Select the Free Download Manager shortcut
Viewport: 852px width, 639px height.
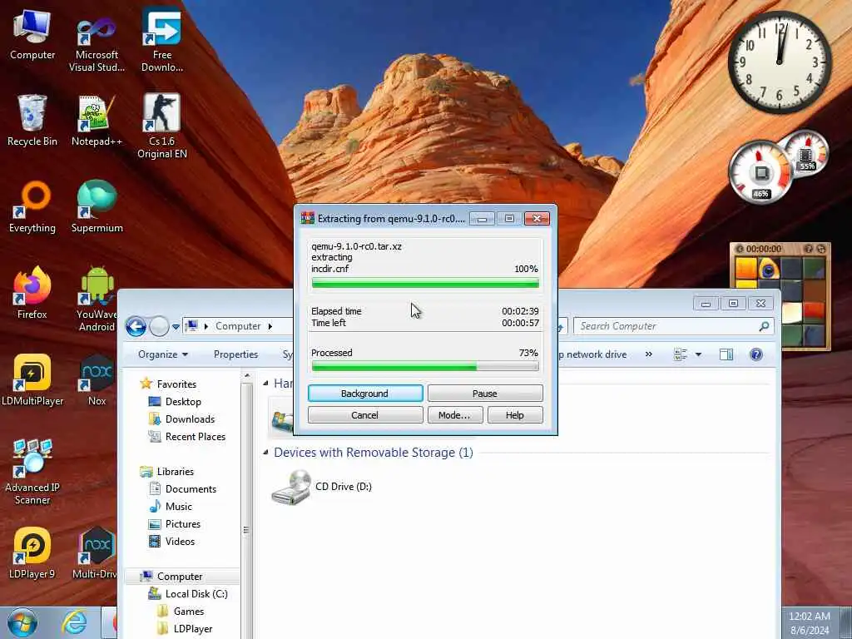pos(162,41)
